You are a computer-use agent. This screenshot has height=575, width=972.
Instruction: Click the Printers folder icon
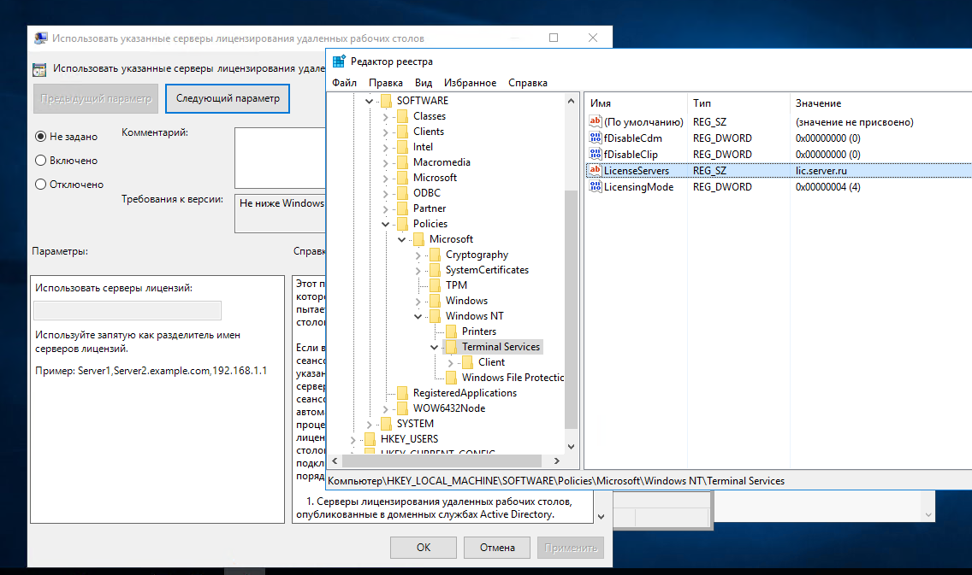(x=451, y=332)
